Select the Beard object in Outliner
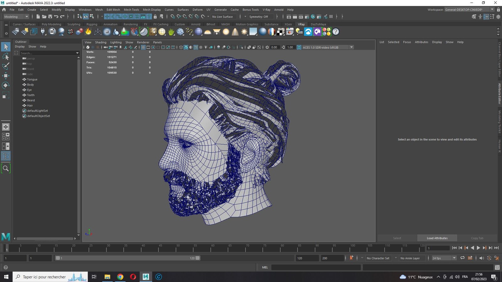502x282 pixels. point(31,100)
